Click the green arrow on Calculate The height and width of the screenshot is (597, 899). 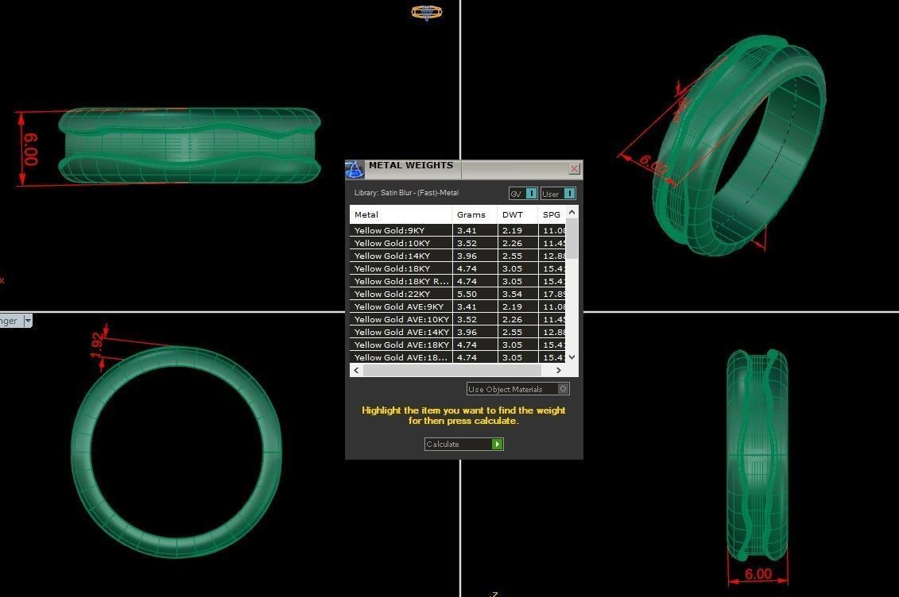pyautogui.click(x=497, y=444)
